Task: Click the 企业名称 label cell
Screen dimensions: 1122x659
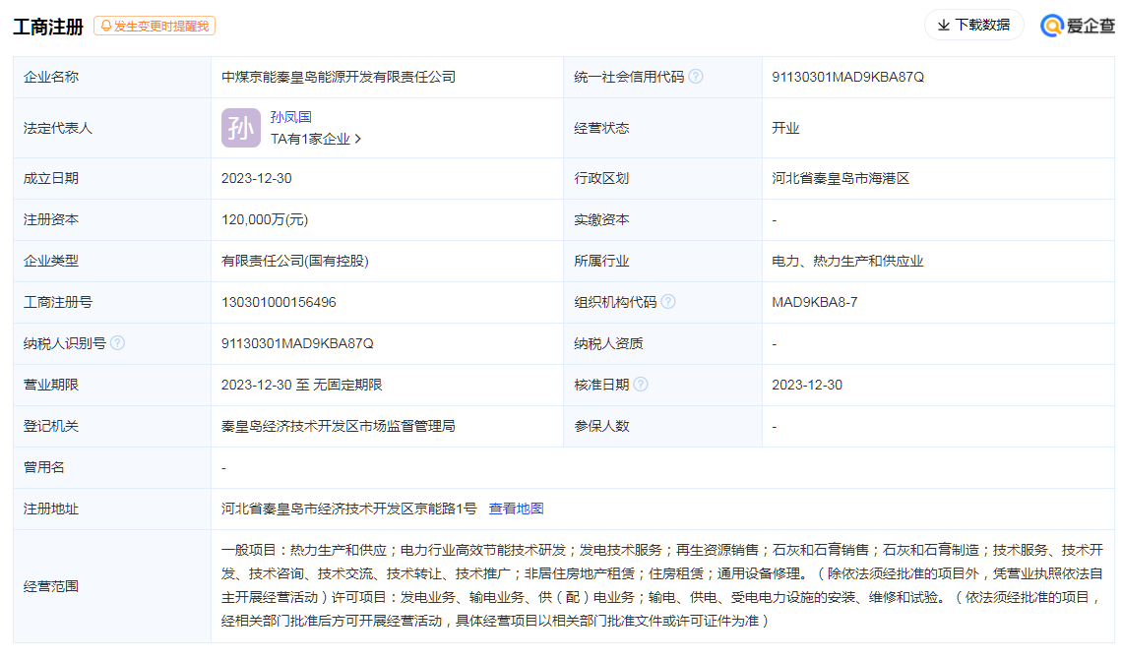Action: pos(112,77)
